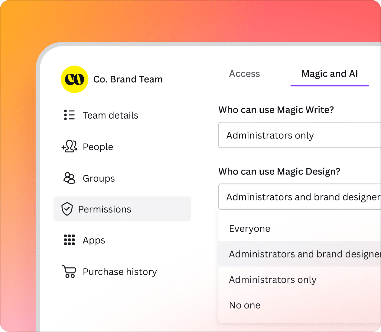The width and height of the screenshot is (381, 332).
Task: Click the Groups people icon
Action: click(69, 178)
